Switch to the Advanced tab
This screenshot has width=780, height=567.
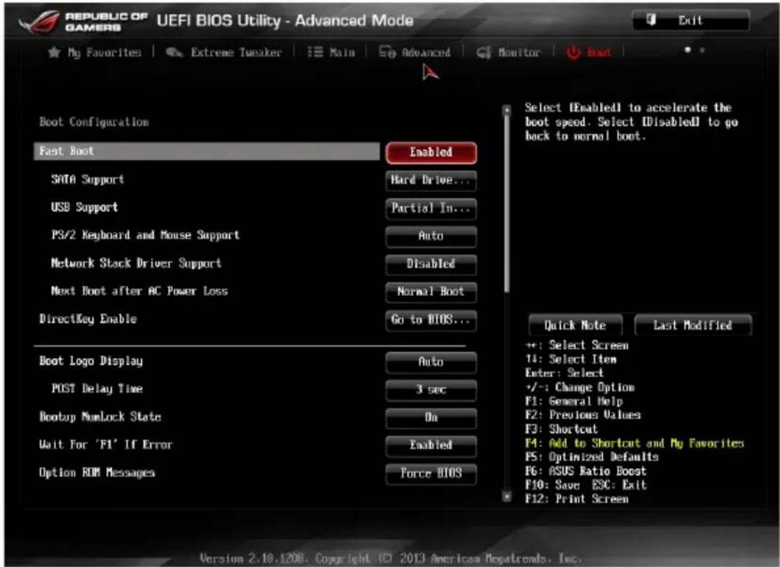(x=415, y=53)
